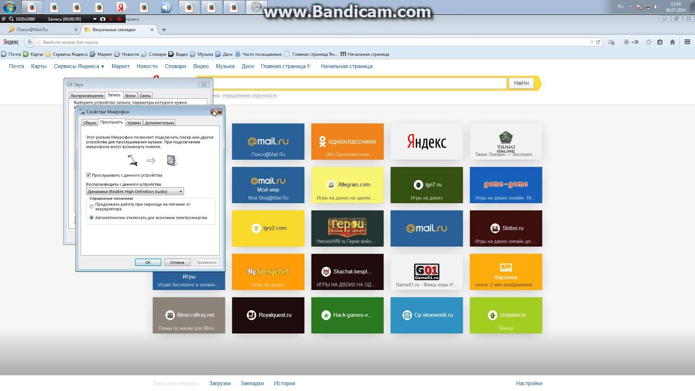Open Yandex browser from the taskbar
Image resolution: width=695 pixels, height=391 pixels.
pyautogui.click(x=122, y=7)
